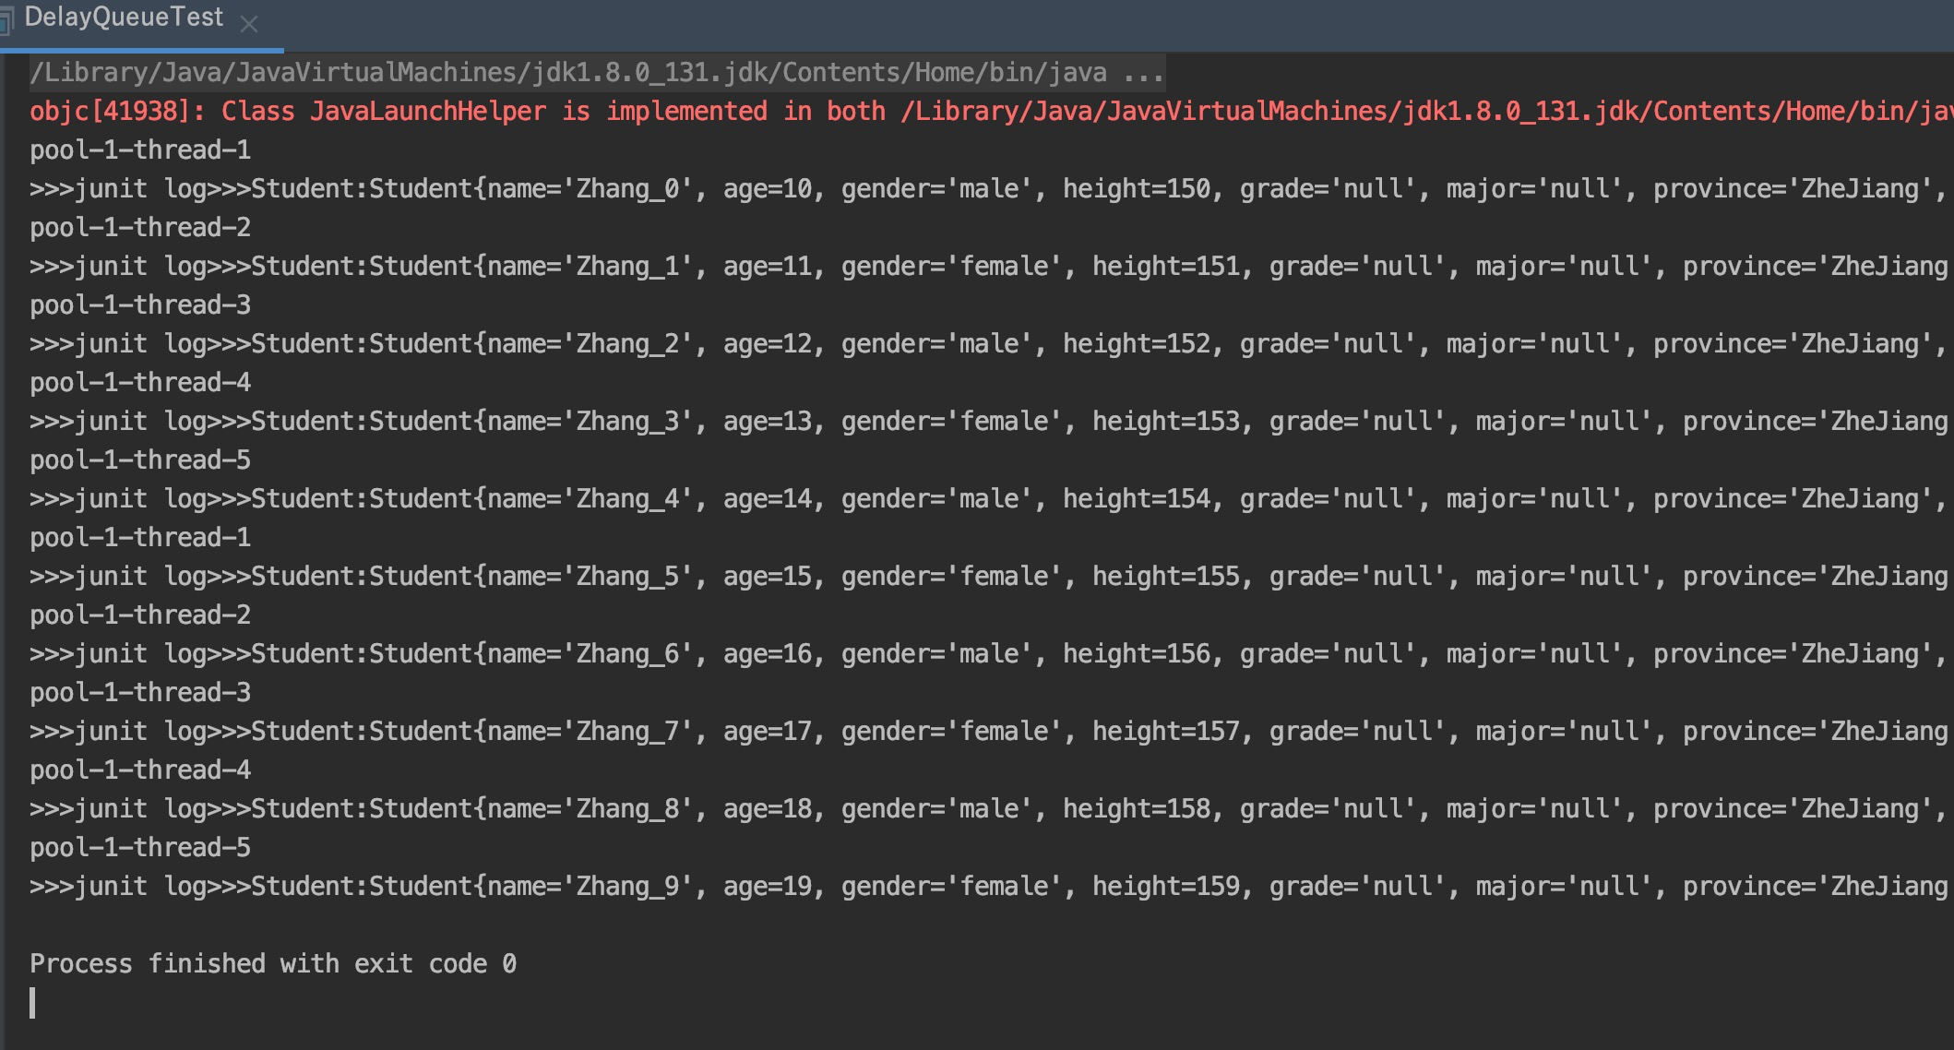
Task: Click the pool-1-thread-4 line above Zhang_8
Action: click(x=140, y=770)
